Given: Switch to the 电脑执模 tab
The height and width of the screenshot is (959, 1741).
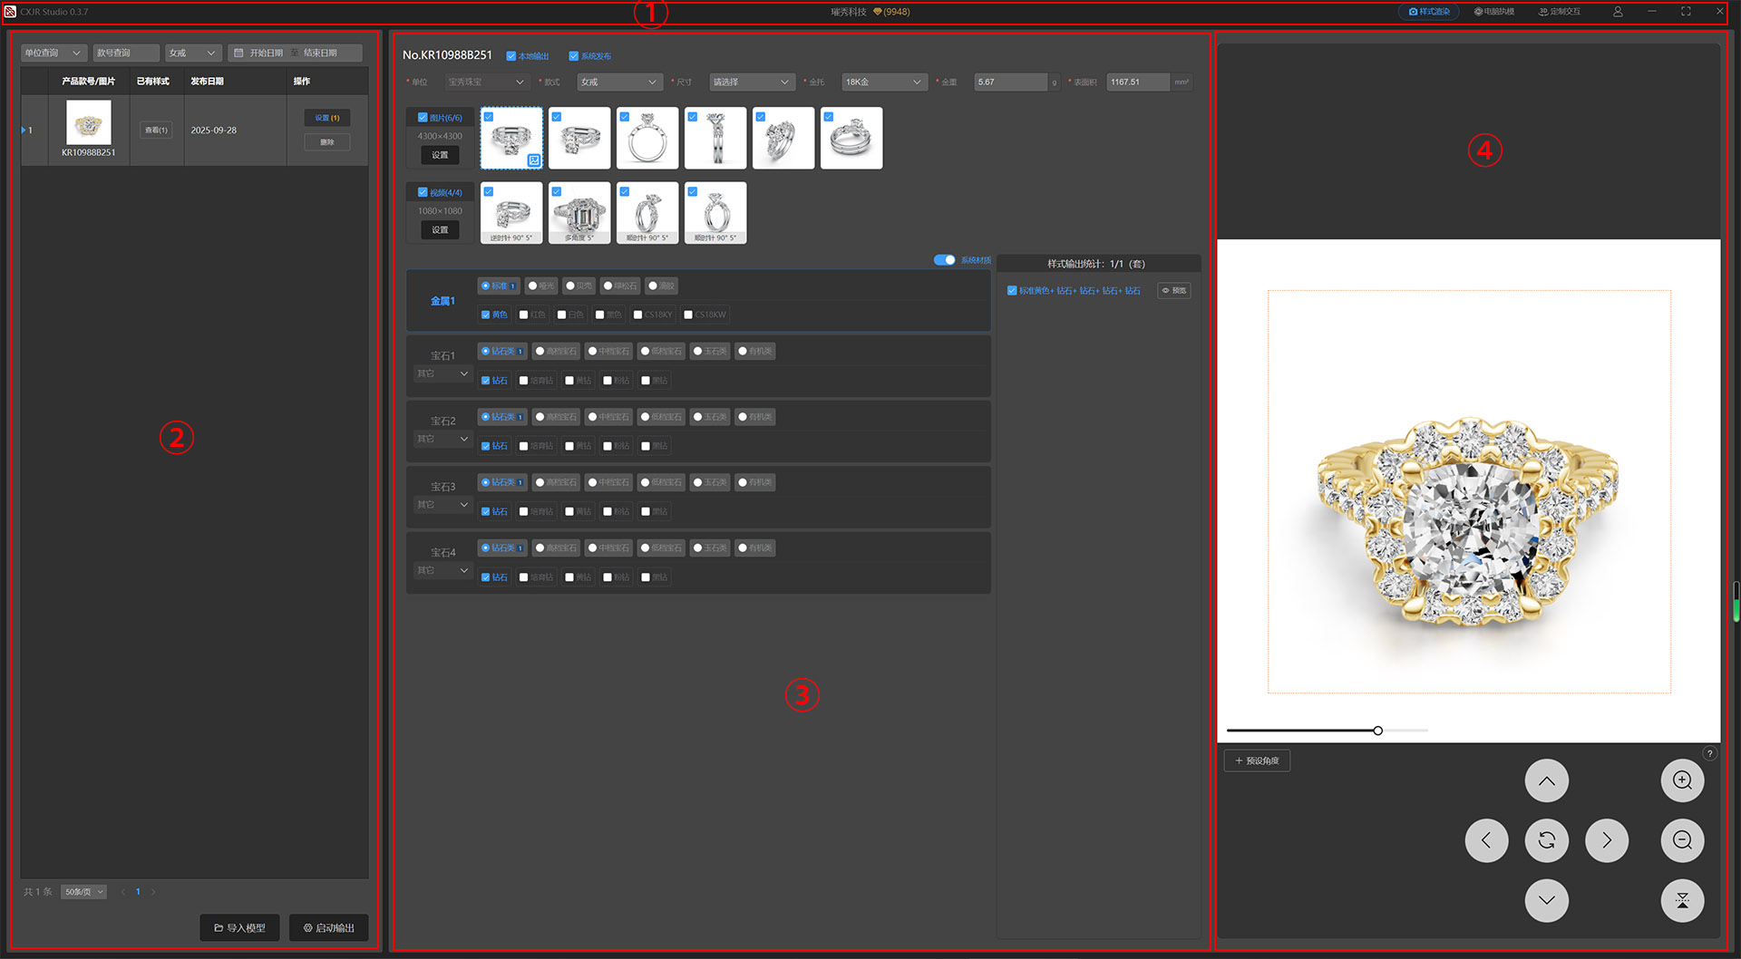Looking at the screenshot, I should point(1494,12).
